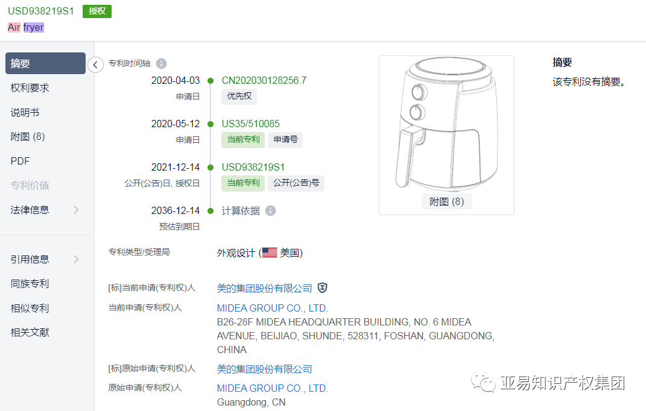This screenshot has width=646, height=411.
Task: Click the US flag icon
Action: [270, 253]
